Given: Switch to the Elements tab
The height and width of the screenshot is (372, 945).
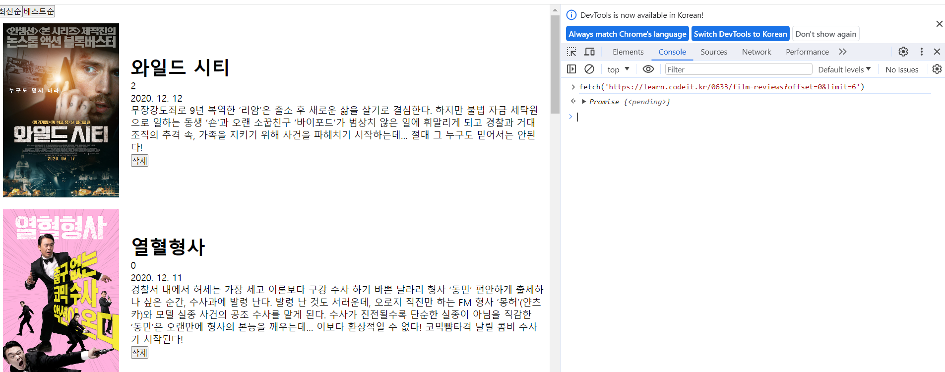Looking at the screenshot, I should tap(628, 52).
